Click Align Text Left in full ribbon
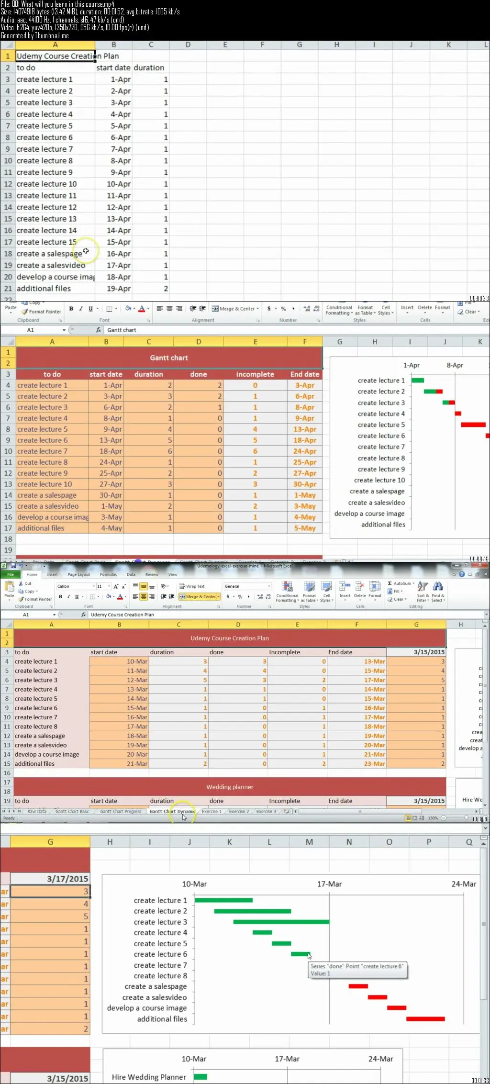490x1084 pixels. (135, 597)
